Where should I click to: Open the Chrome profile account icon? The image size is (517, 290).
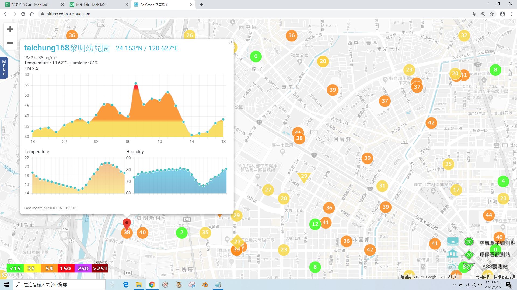click(502, 14)
